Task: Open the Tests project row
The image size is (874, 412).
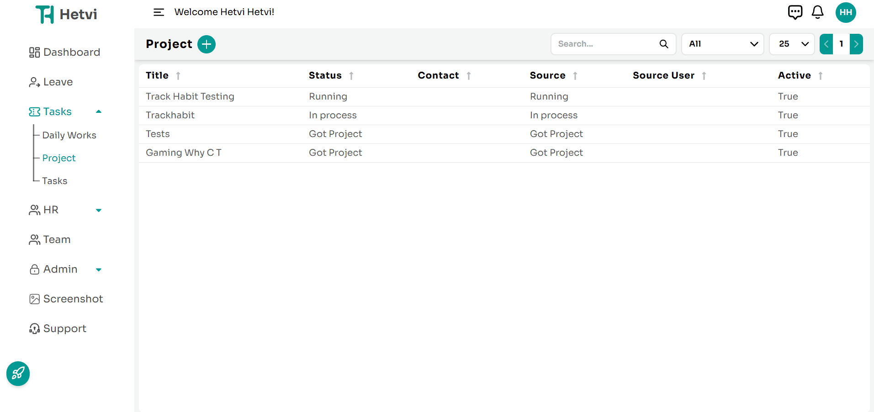Action: coord(504,134)
